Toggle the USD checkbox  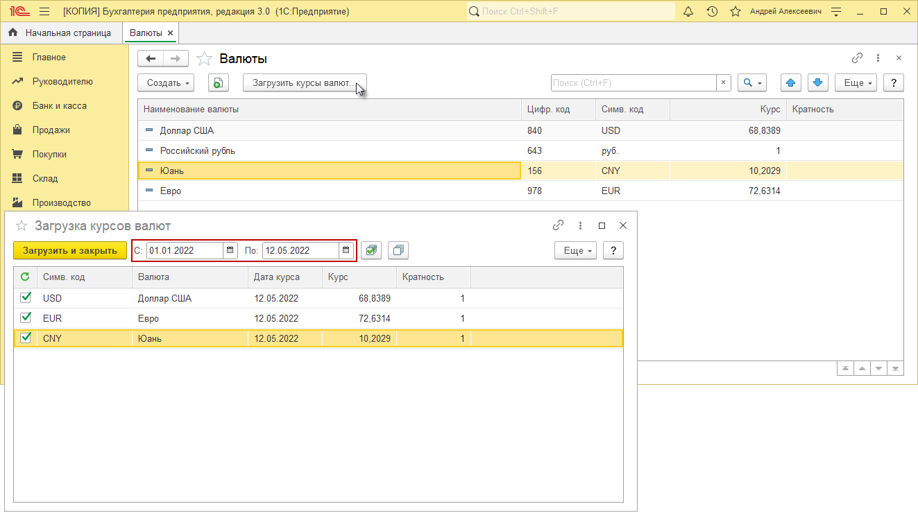click(26, 297)
